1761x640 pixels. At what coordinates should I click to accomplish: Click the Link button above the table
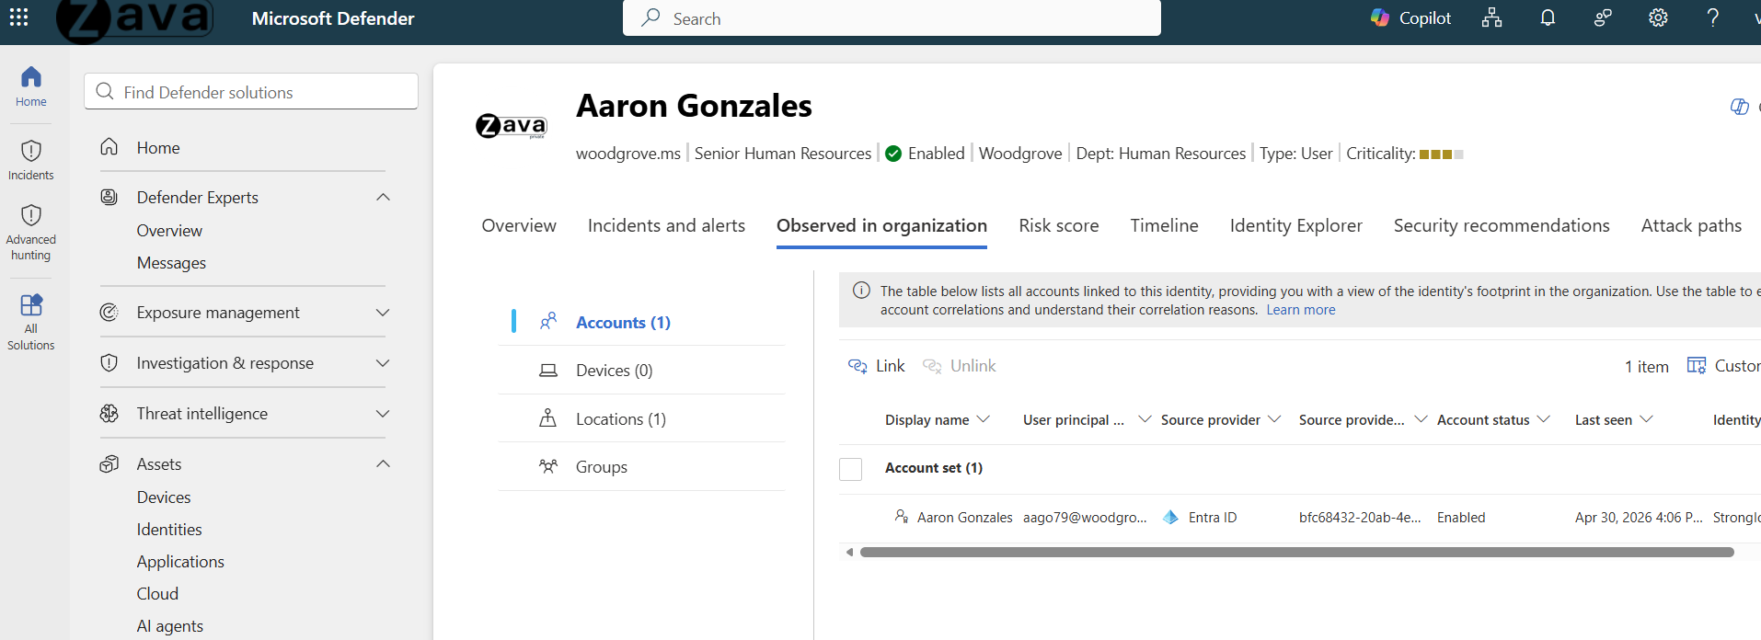tap(876, 366)
